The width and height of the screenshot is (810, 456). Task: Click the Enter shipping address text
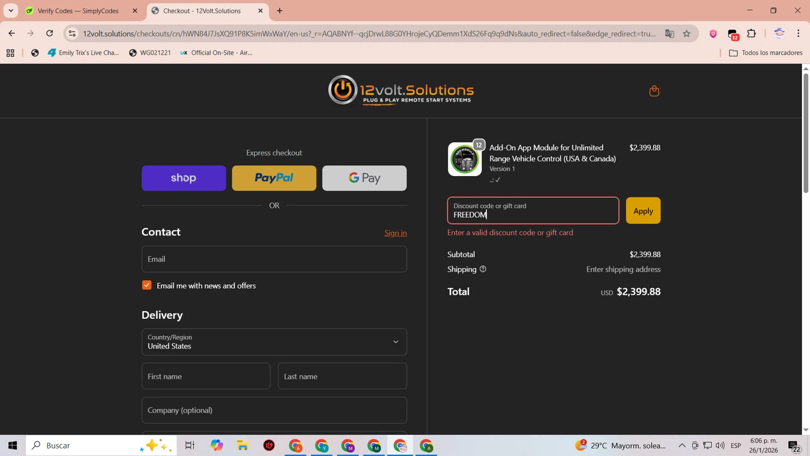[x=623, y=269]
